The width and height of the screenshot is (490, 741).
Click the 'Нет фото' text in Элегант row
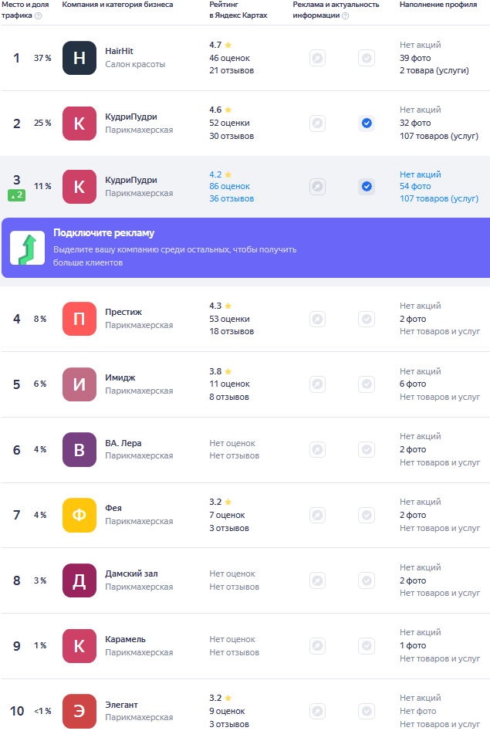click(x=418, y=711)
